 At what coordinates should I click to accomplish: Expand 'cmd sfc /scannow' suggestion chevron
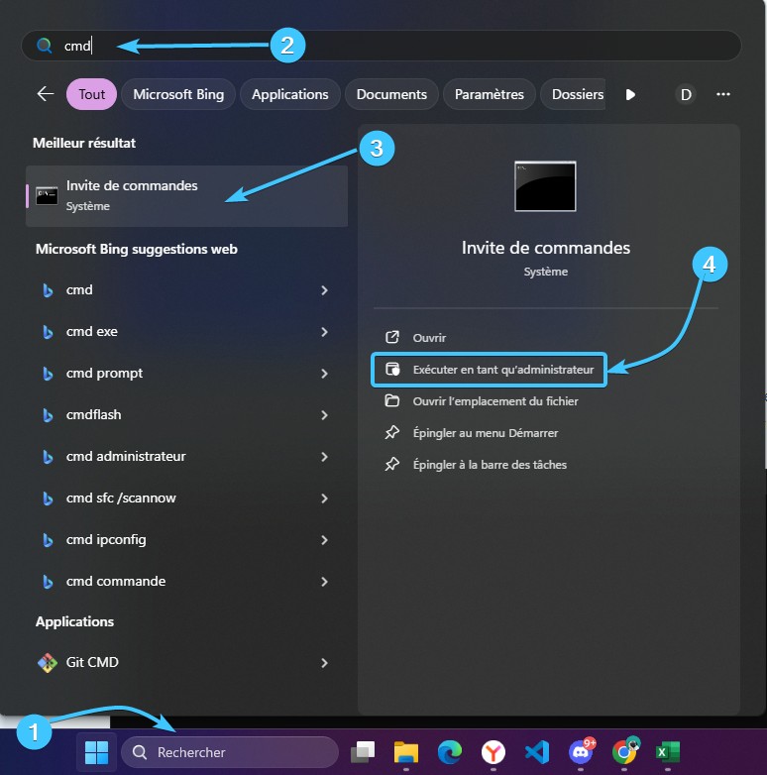click(324, 498)
